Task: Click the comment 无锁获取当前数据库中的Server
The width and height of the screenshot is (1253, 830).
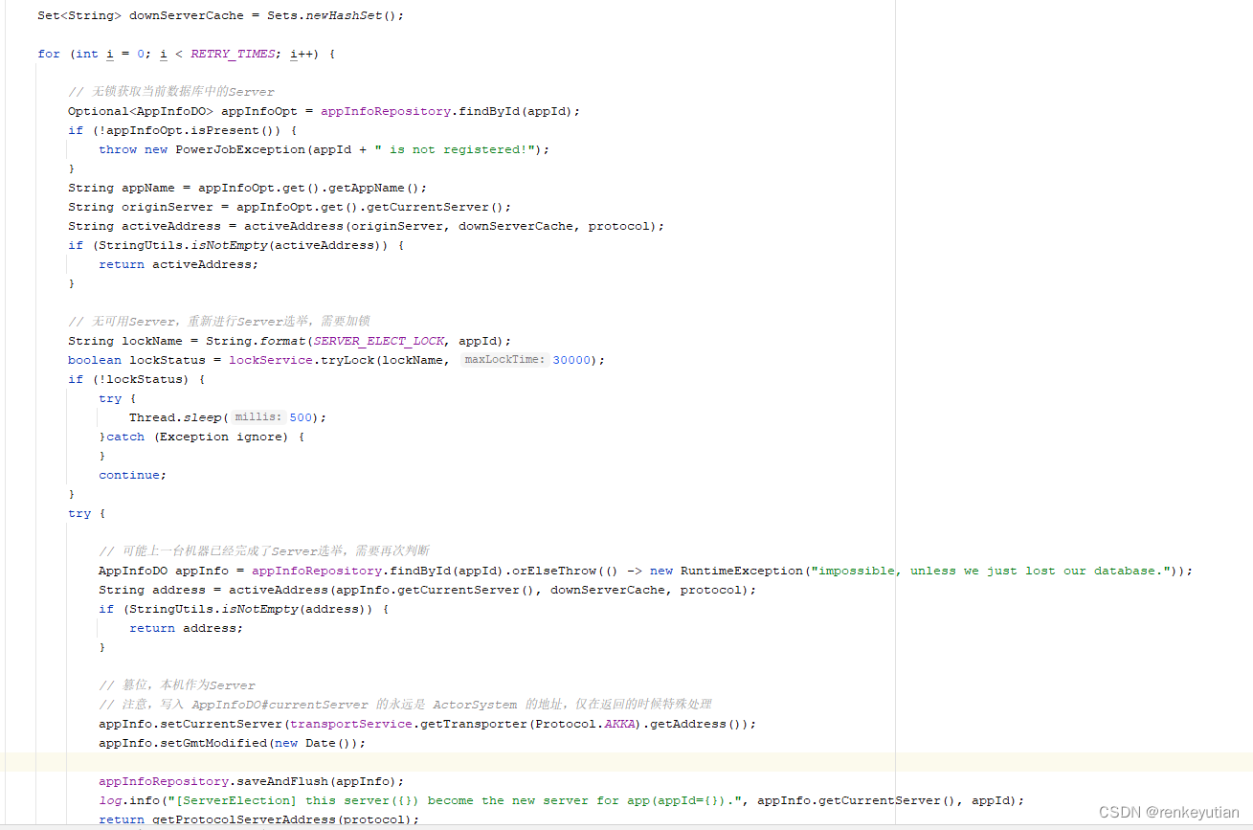Action: click(x=171, y=92)
